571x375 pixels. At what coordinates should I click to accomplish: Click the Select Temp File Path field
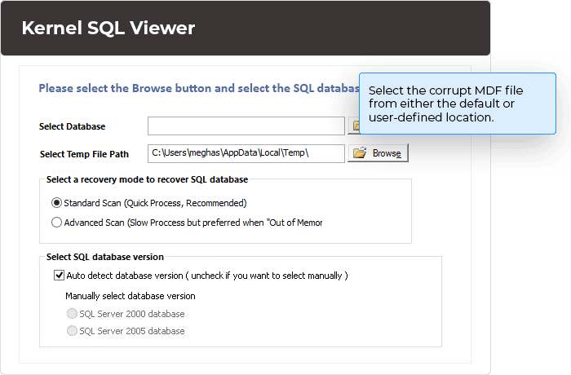coord(246,153)
